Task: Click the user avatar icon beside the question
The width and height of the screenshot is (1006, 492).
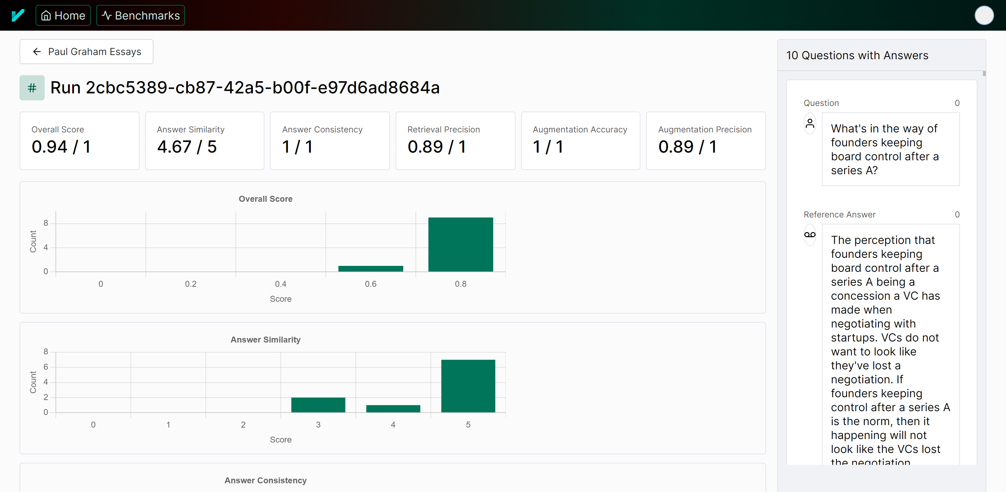Action: [x=810, y=124]
